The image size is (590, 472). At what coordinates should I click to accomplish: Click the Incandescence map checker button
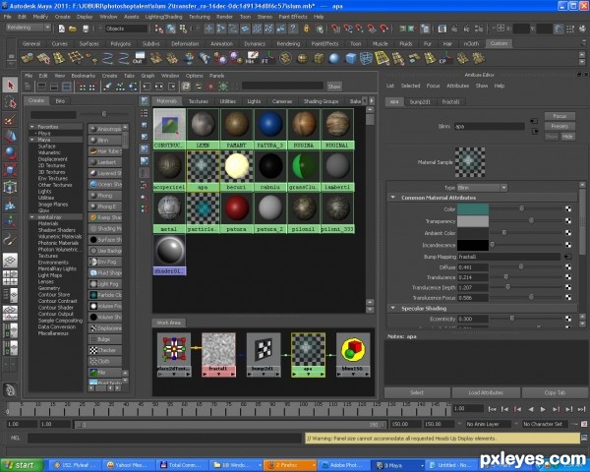[568, 245]
